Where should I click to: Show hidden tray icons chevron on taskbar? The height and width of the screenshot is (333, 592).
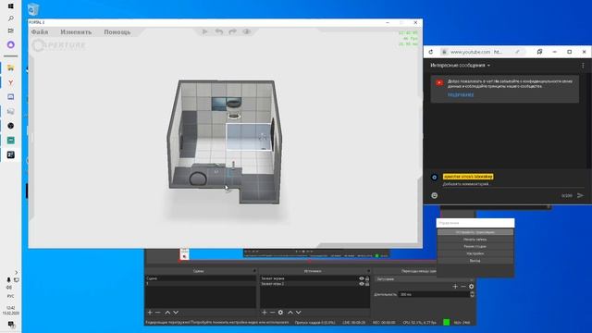(x=17, y=272)
